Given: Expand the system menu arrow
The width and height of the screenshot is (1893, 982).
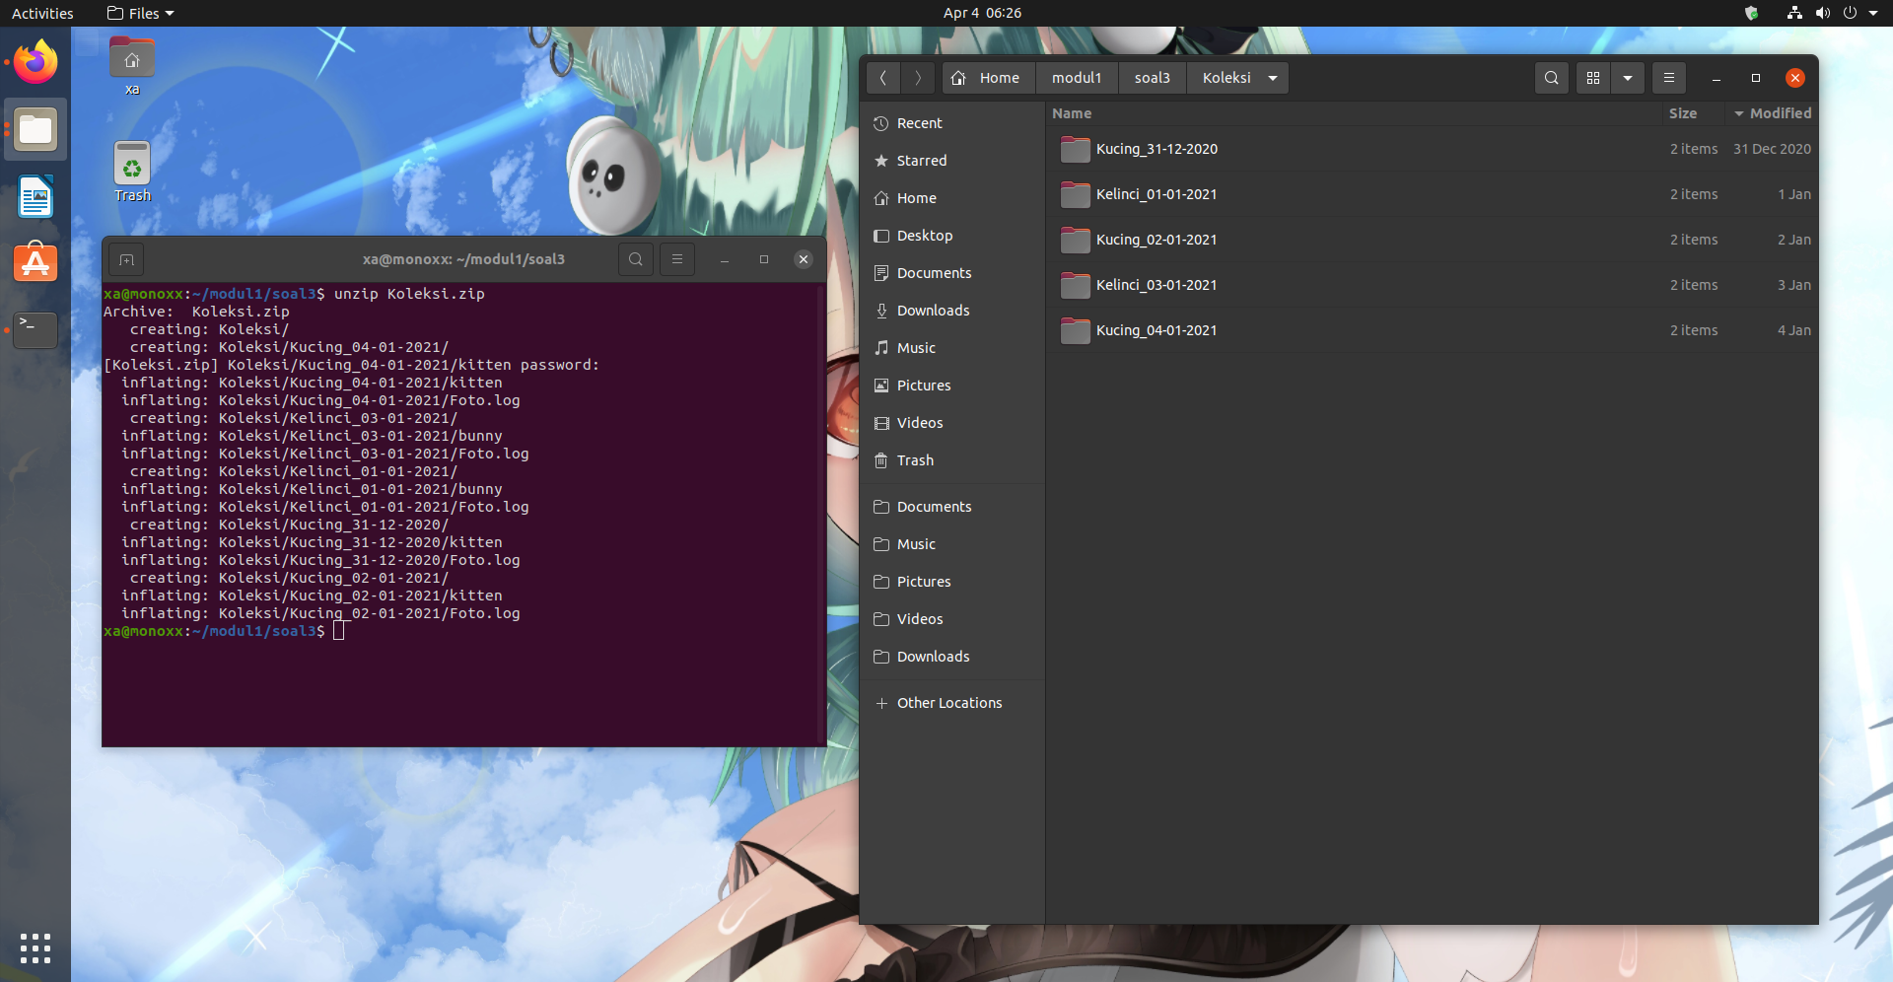Looking at the screenshot, I should 1873,13.
